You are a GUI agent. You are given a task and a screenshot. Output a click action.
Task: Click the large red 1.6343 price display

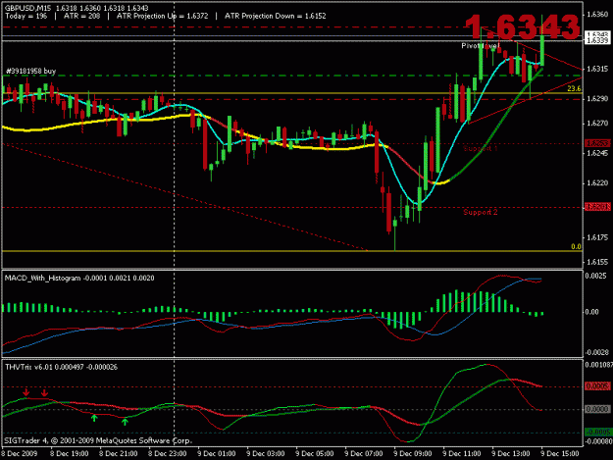[x=523, y=26]
